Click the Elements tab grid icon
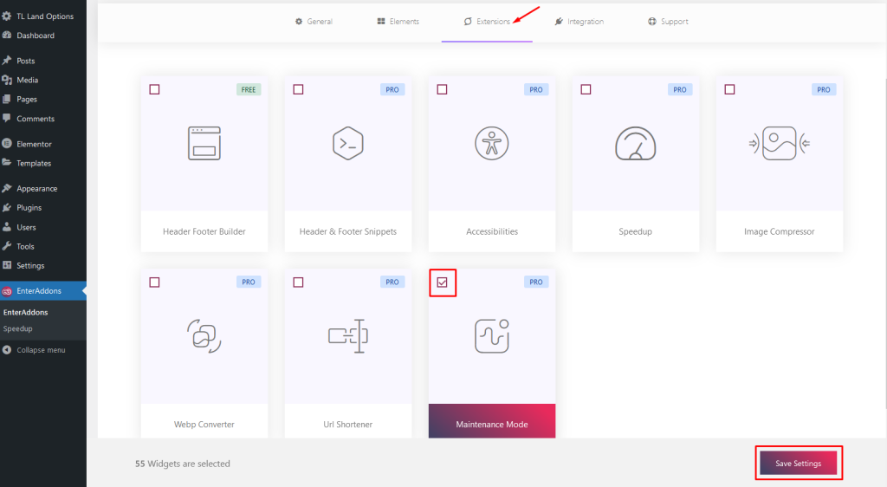 coord(381,22)
